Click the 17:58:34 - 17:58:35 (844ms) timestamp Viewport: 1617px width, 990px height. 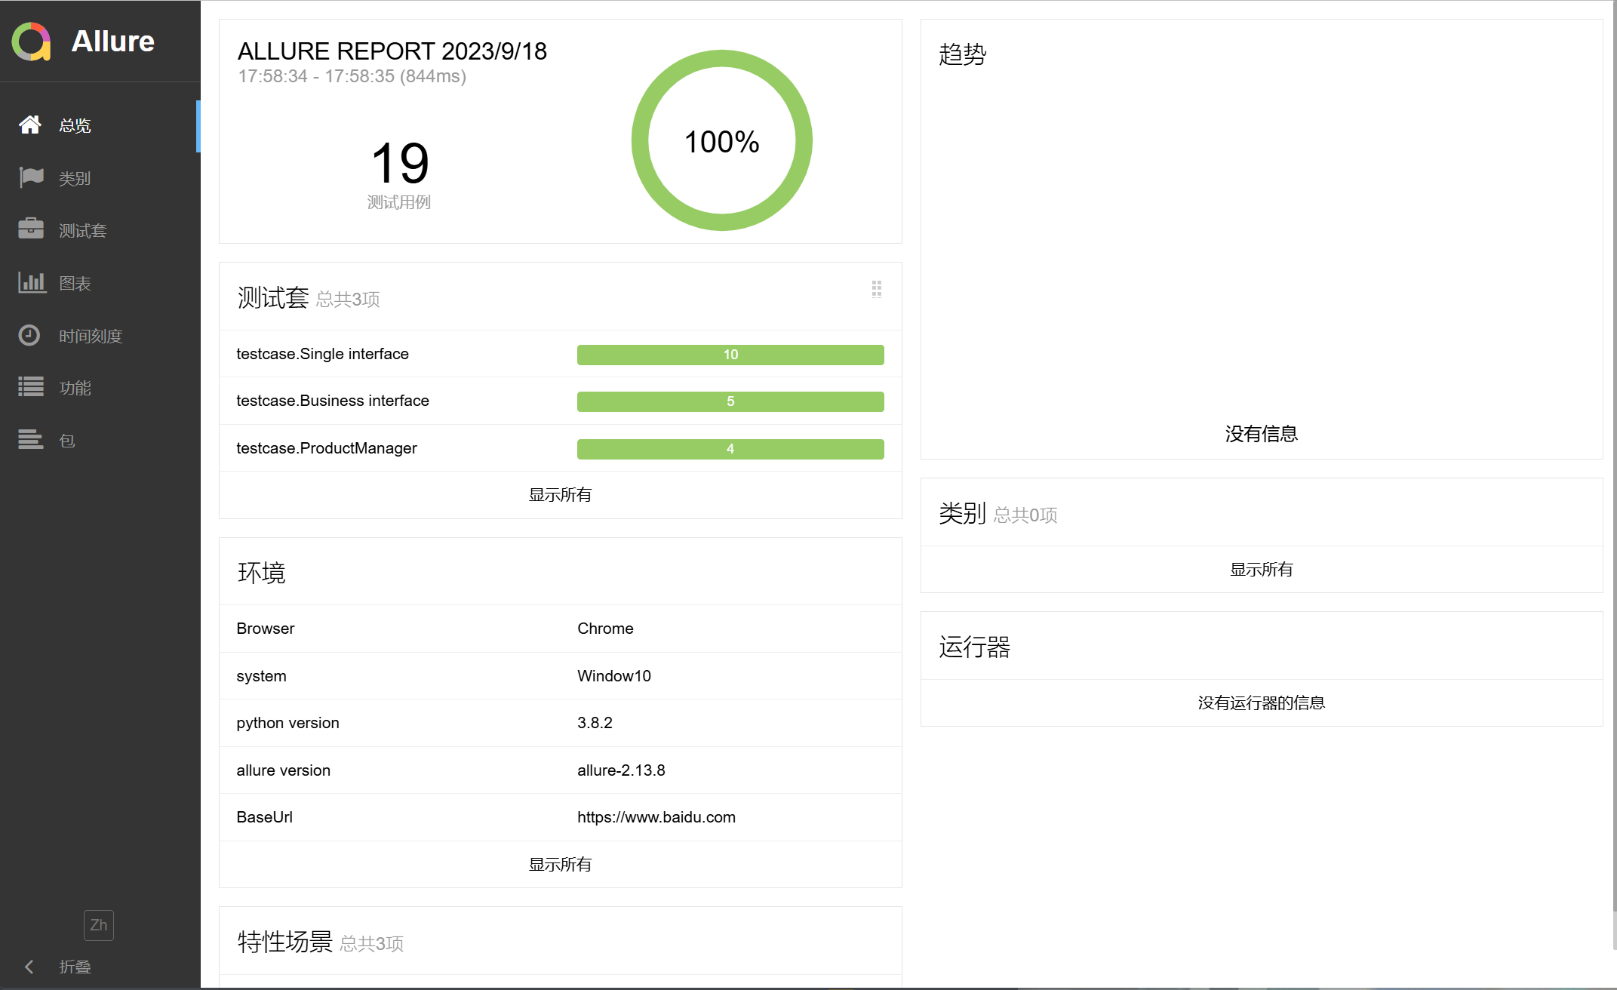pos(352,76)
